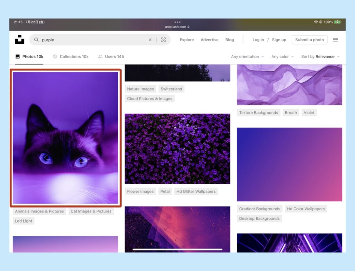The height and width of the screenshot is (271, 355).
Task: Click the Gradient Backgrounds tag
Action: 260,209
